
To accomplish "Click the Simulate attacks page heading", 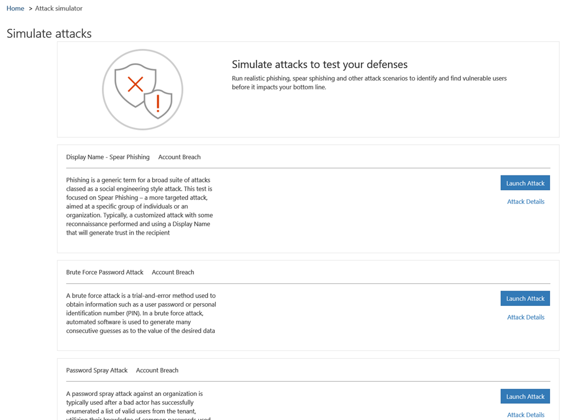I will click(49, 33).
